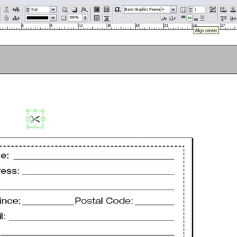Screen dimensions: 237x237
Task: Click the align horizontal centers icon
Action: [x=233, y=9]
